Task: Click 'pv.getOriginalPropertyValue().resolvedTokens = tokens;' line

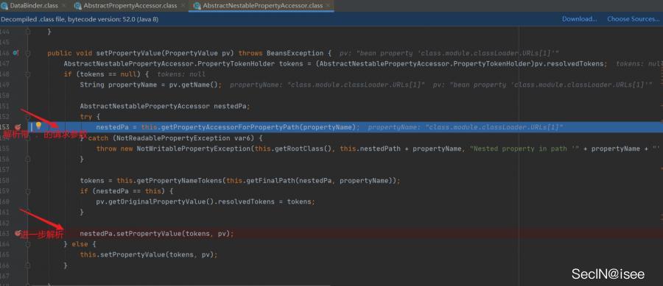Action: [x=206, y=201]
